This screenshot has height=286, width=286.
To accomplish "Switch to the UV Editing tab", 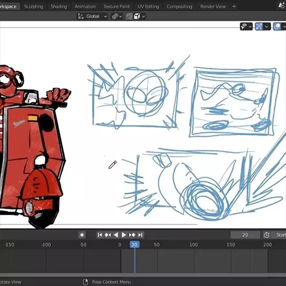I will [148, 6].
